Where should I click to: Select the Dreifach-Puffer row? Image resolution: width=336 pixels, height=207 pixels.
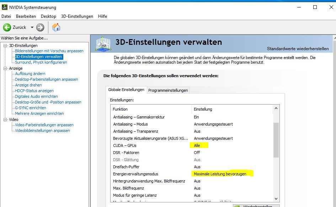192,167
